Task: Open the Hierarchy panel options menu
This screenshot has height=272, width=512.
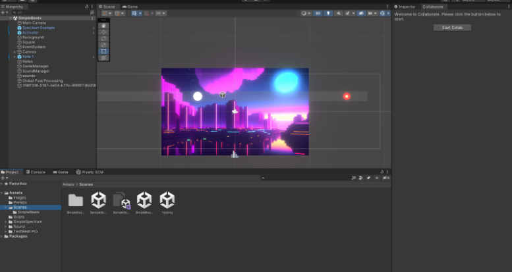Action: click(x=92, y=7)
